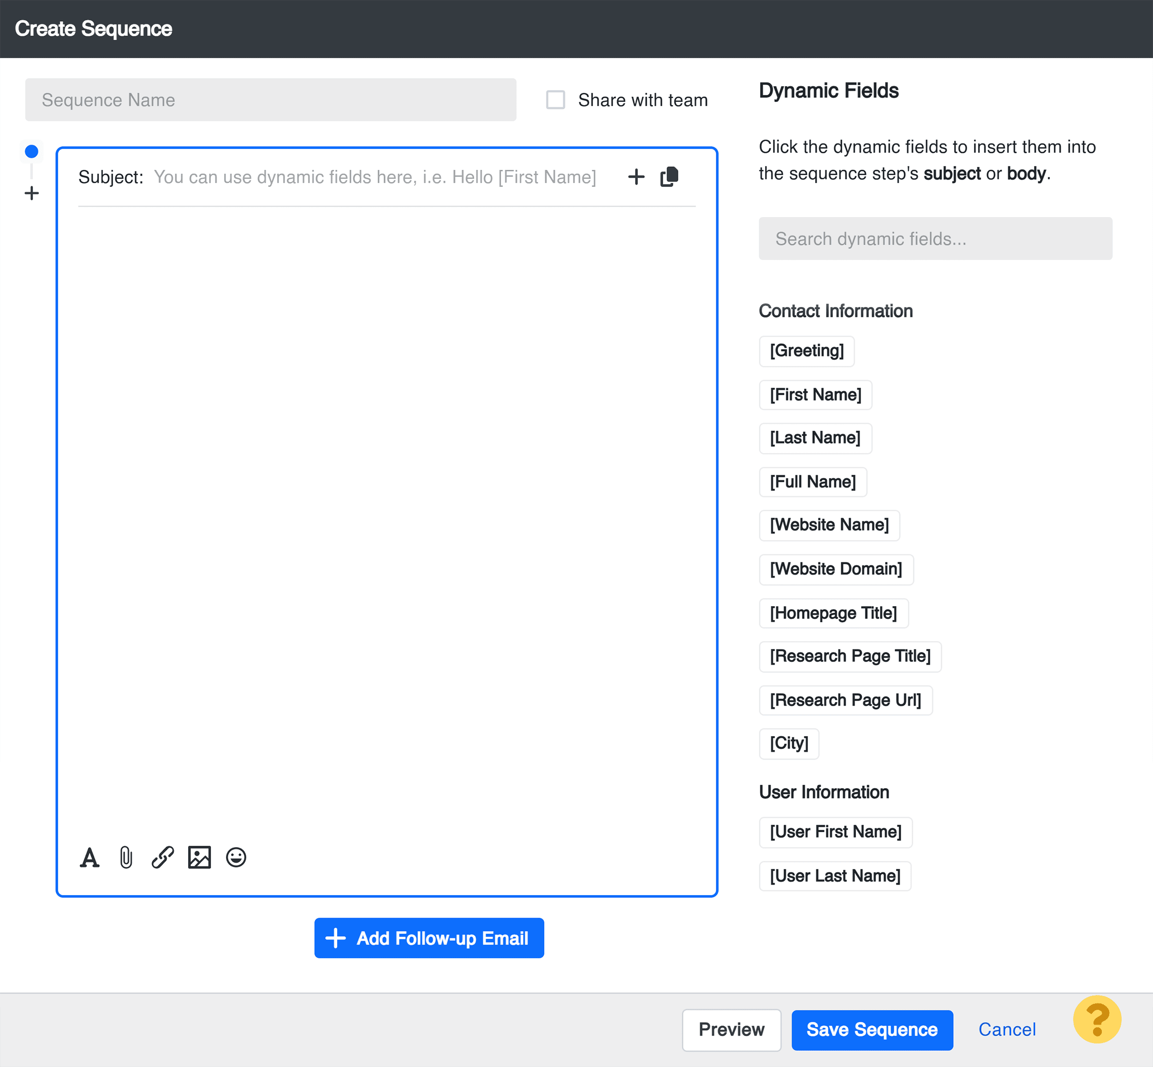This screenshot has width=1153, height=1067.
Task: Open the emoji picker icon
Action: click(236, 857)
